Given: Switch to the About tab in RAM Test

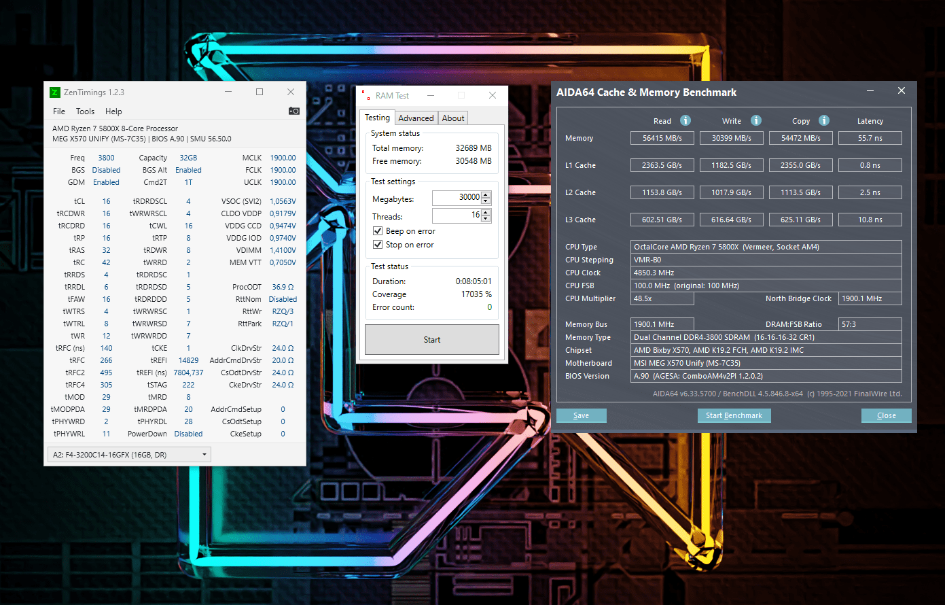Looking at the screenshot, I should pyautogui.click(x=453, y=118).
